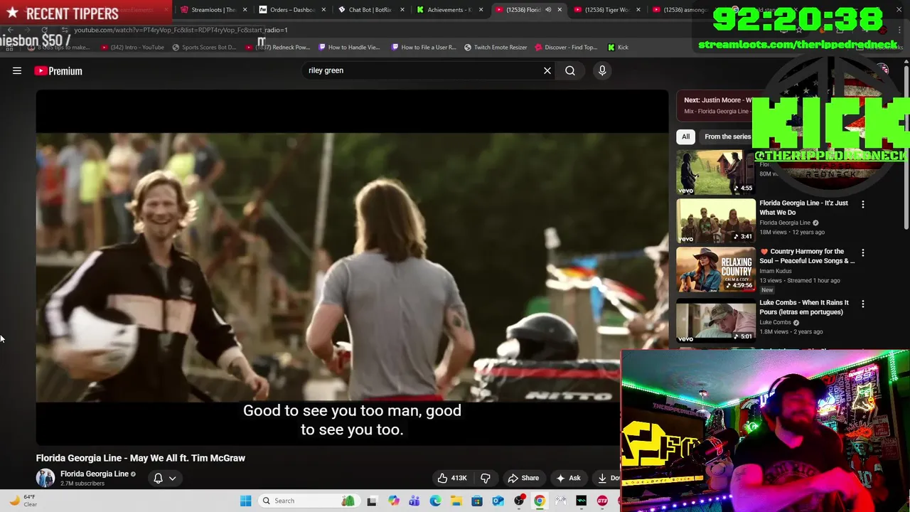Image resolution: width=910 pixels, height=512 pixels.
Task: Open Luke Combs 'When It Rains It Pours' title
Action: (804, 307)
